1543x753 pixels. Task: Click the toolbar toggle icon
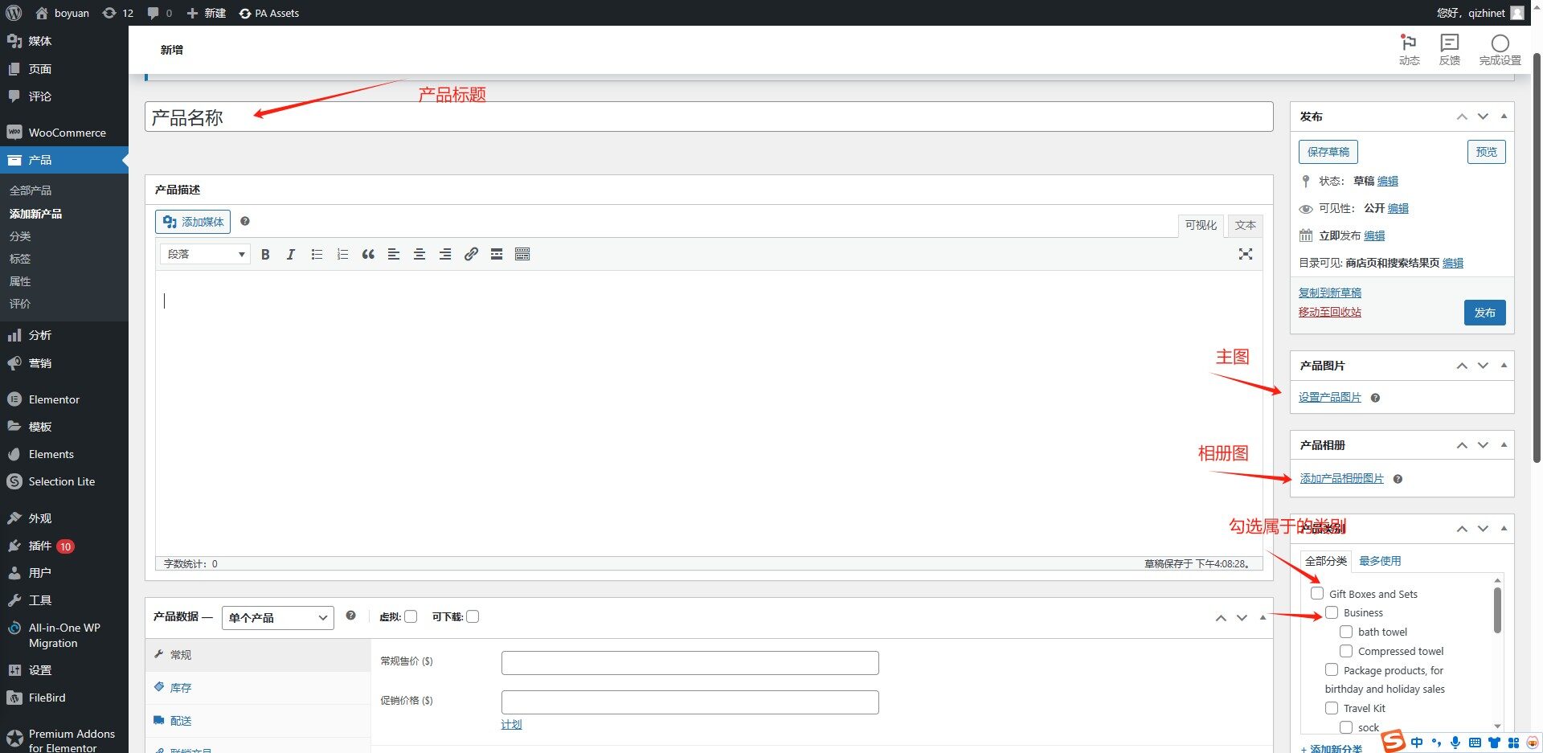(x=522, y=255)
